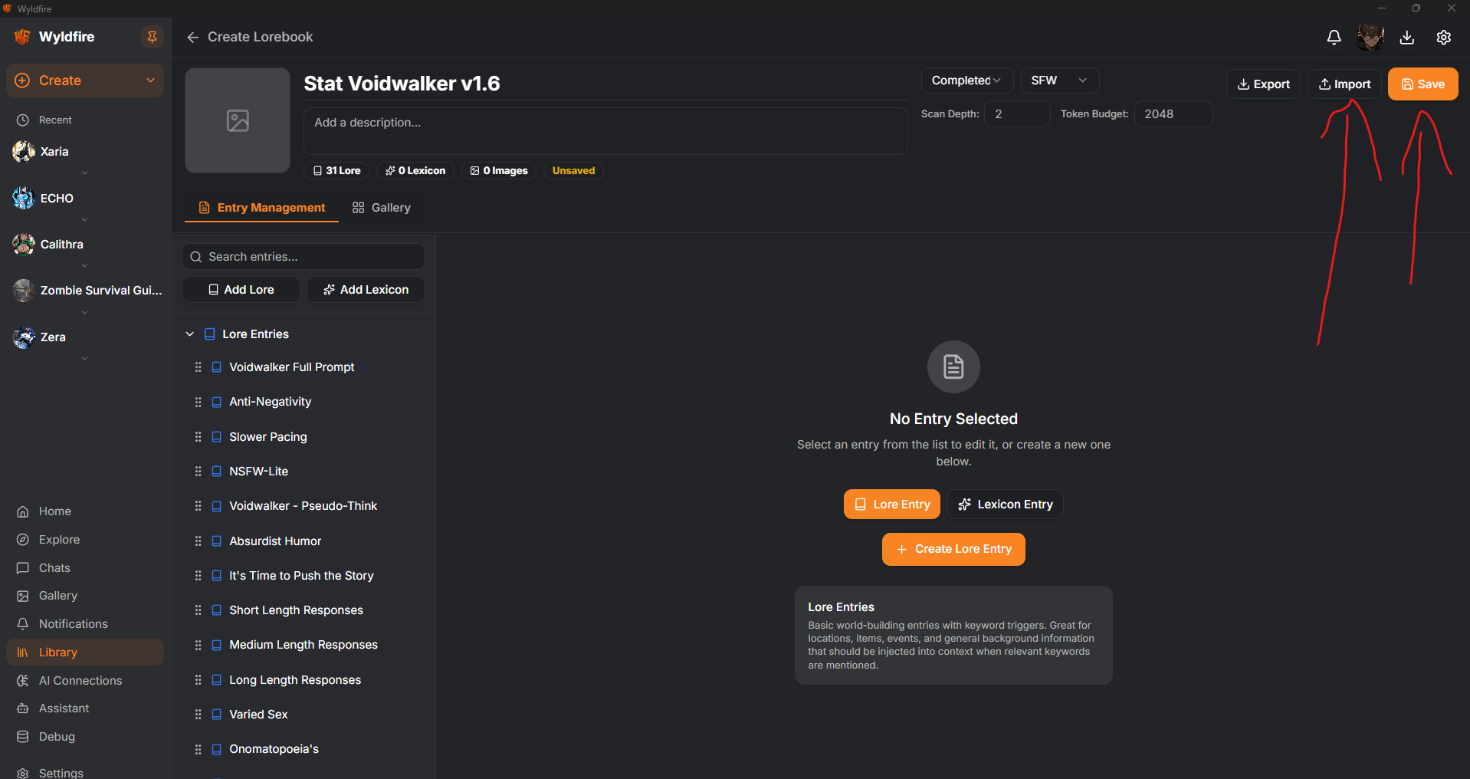Open Calithra character avatar
Screen dimensions: 1470x779
24,245
